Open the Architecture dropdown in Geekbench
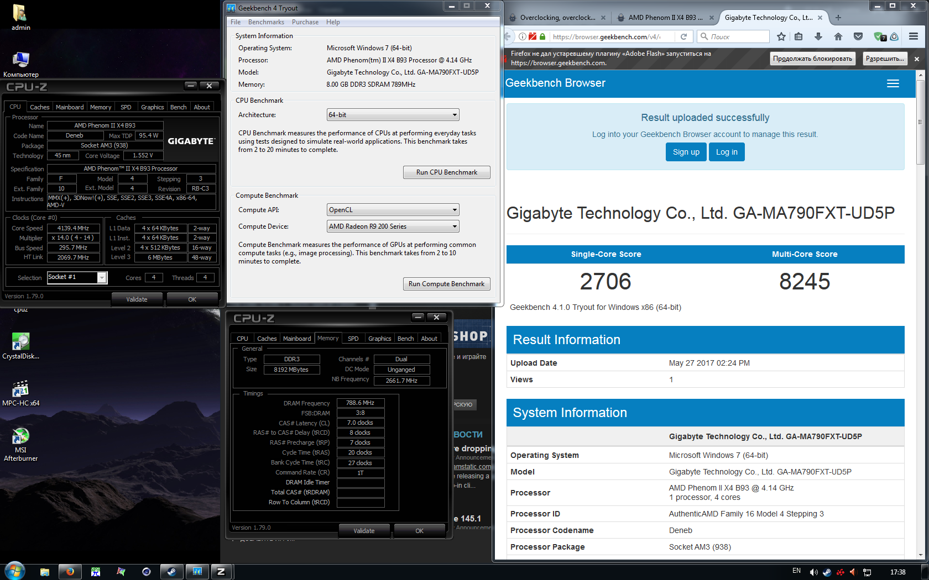 tap(393, 115)
